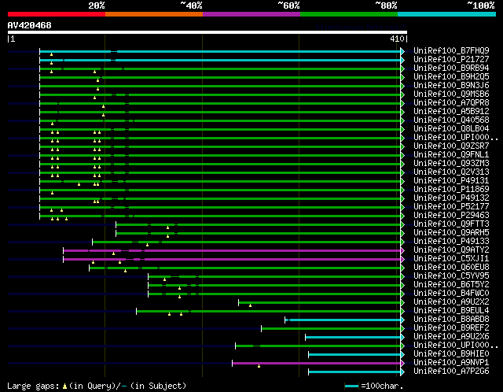Click the purple arrowhead ending the Q9ATY2 alignment
Image resolution: width=503 pixels, height=392 pixels.
click(x=402, y=250)
